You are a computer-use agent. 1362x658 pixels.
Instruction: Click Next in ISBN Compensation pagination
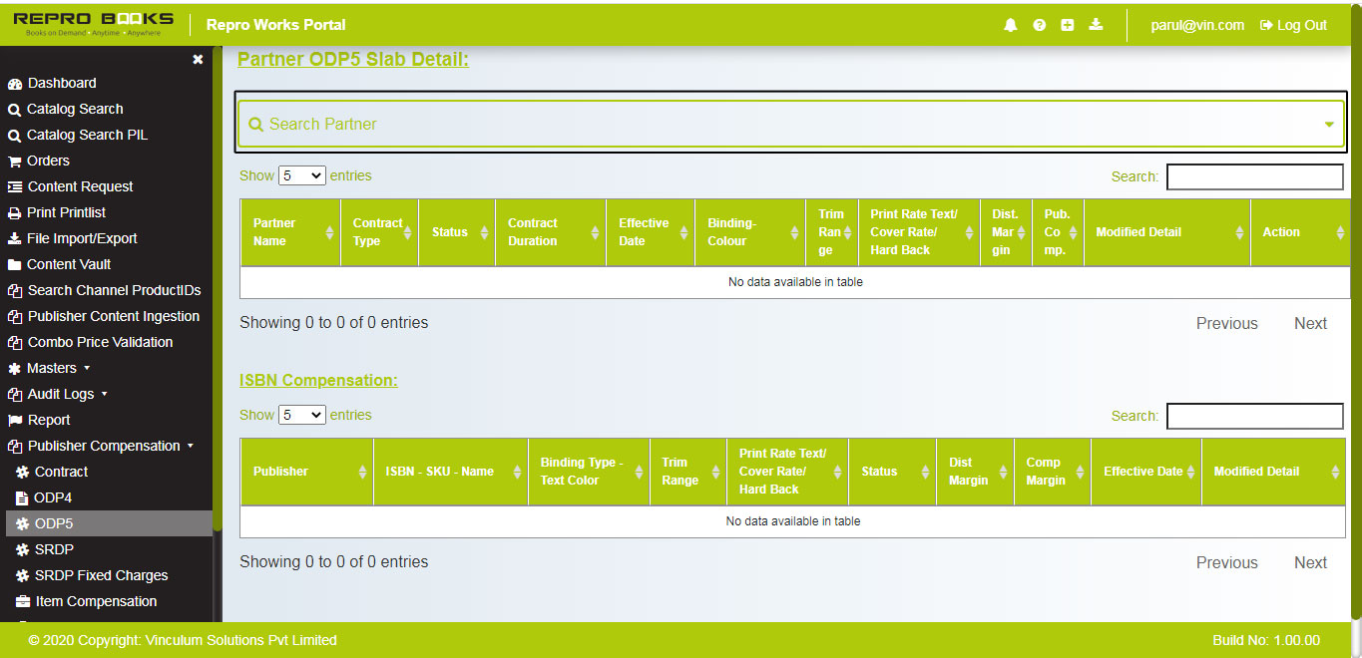(1310, 562)
